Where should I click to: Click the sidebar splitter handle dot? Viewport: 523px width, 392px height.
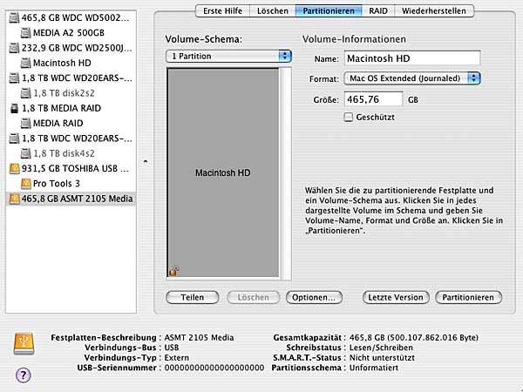pyautogui.click(x=146, y=162)
